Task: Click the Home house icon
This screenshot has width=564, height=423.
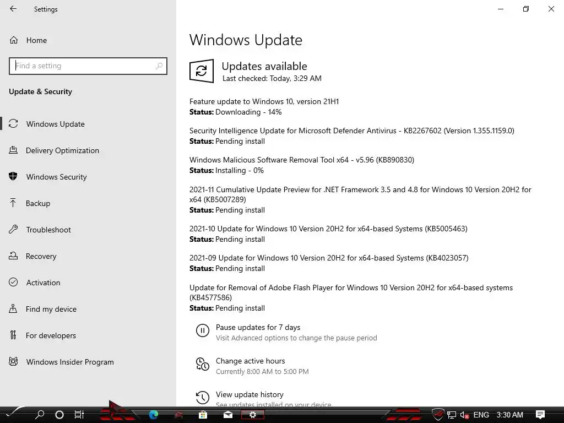Action: tap(14, 40)
